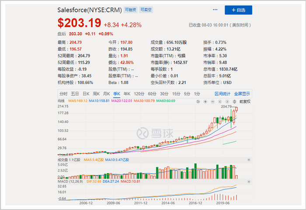Switch to the 月K chart tab

107,94
